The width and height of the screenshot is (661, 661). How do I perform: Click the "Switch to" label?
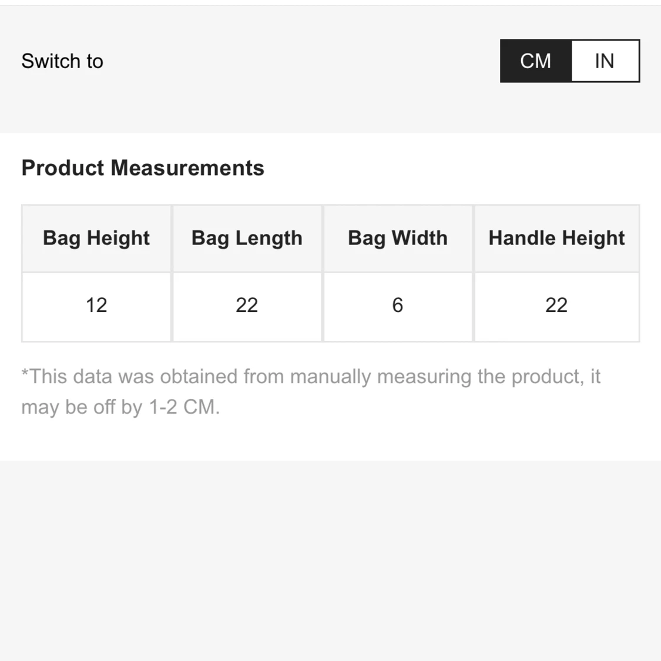coord(62,61)
